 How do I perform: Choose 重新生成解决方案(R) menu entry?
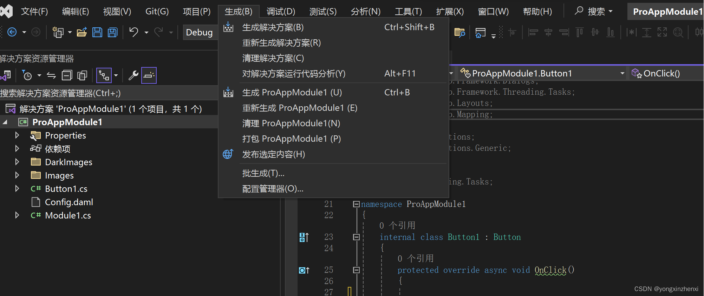(x=333, y=43)
